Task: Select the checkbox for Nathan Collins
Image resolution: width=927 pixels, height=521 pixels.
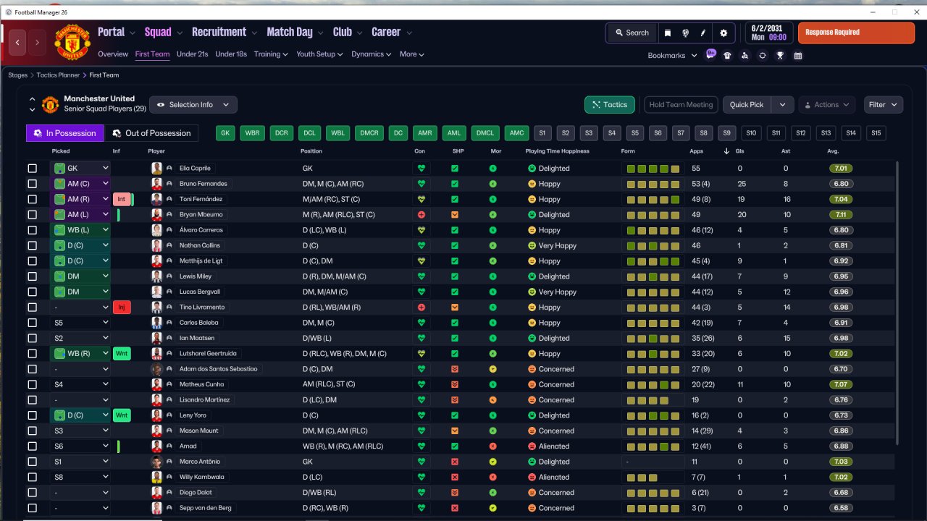Action: [x=32, y=245]
